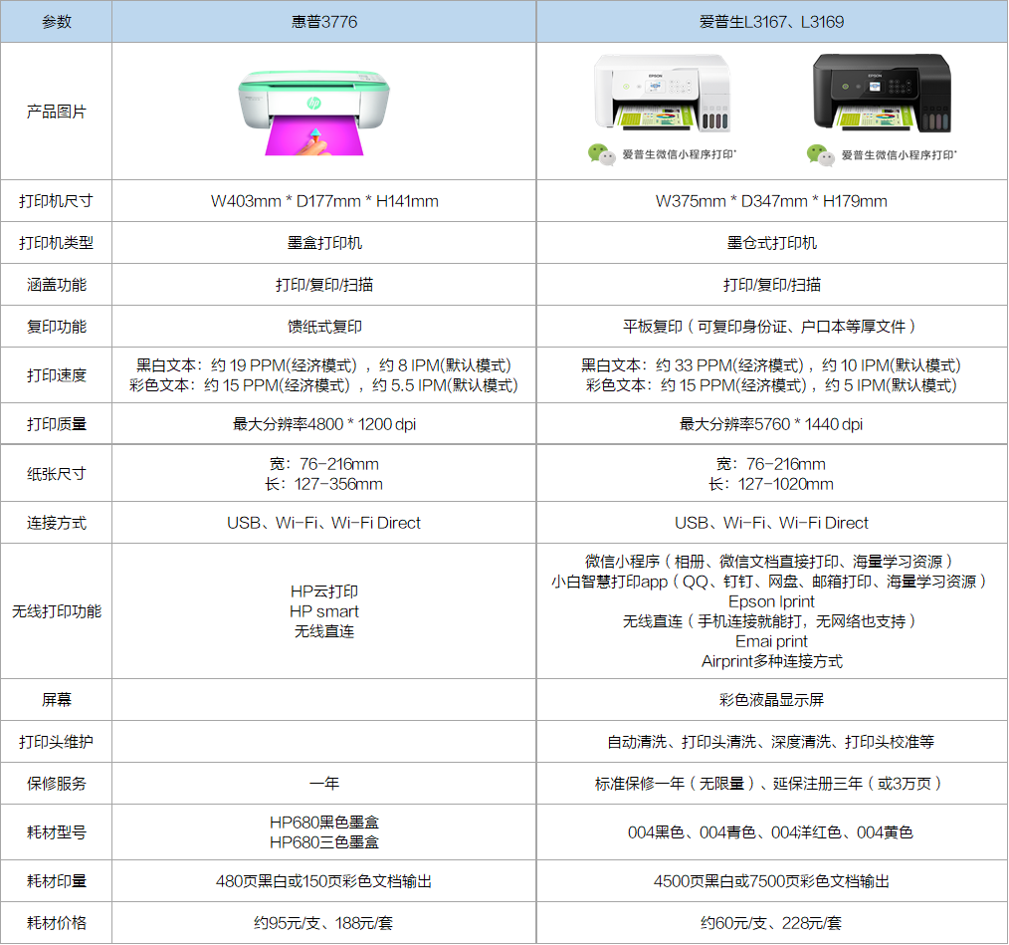Click the row label '涵盖功能'

click(56, 285)
